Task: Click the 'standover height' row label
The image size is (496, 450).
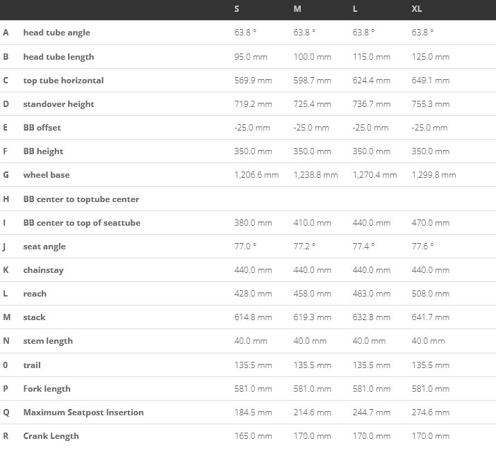Action: pyautogui.click(x=58, y=104)
